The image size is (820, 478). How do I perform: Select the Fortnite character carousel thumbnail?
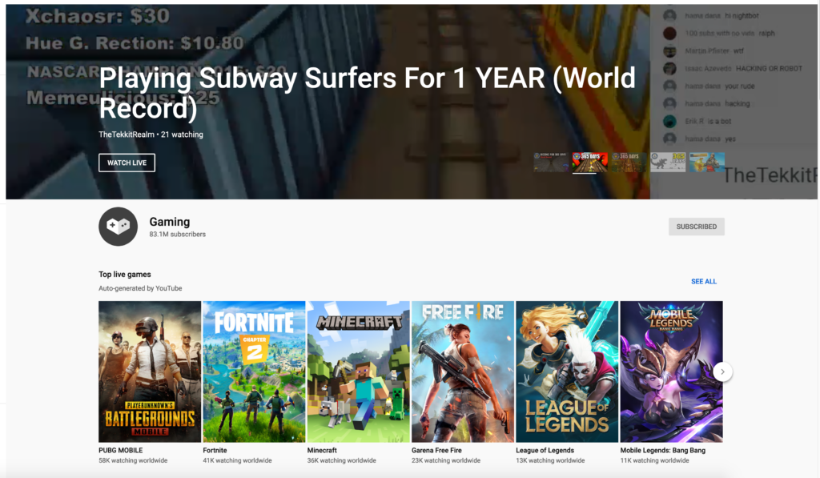click(x=707, y=162)
